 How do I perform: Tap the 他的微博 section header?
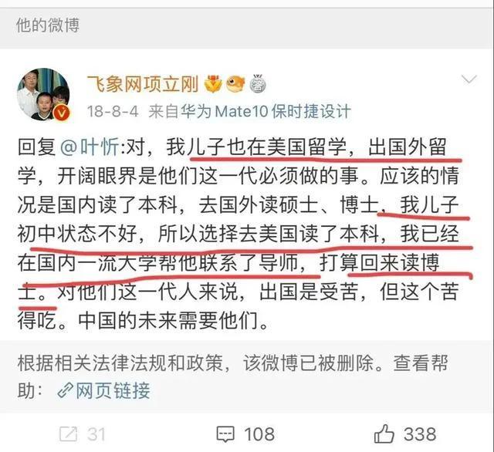point(48,25)
